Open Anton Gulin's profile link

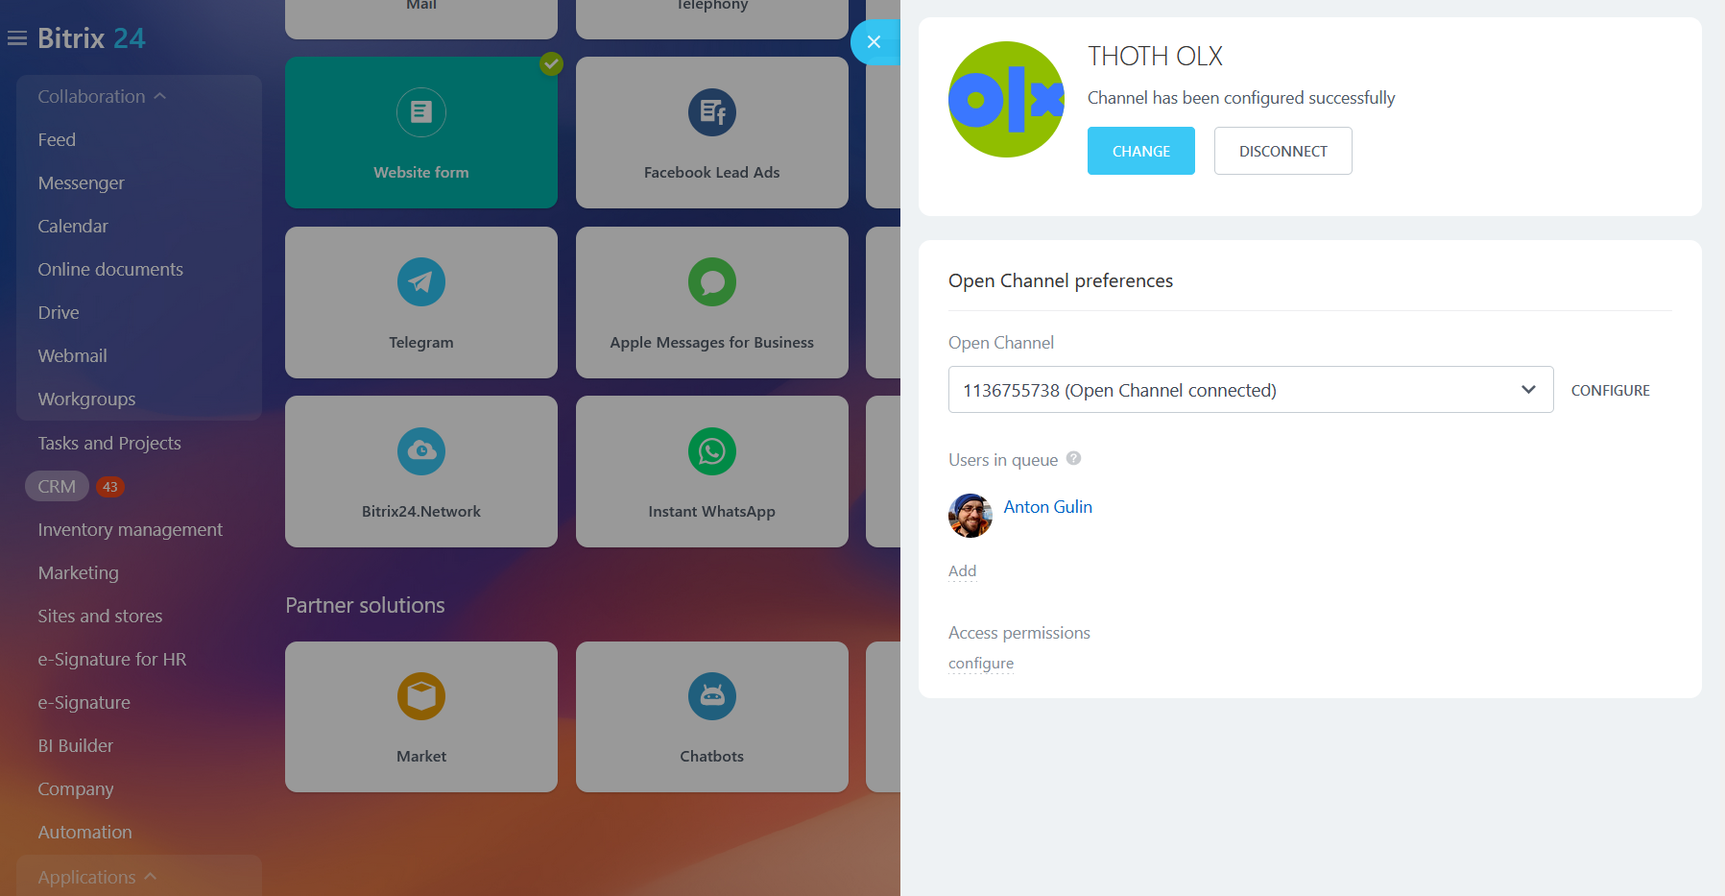(1048, 507)
